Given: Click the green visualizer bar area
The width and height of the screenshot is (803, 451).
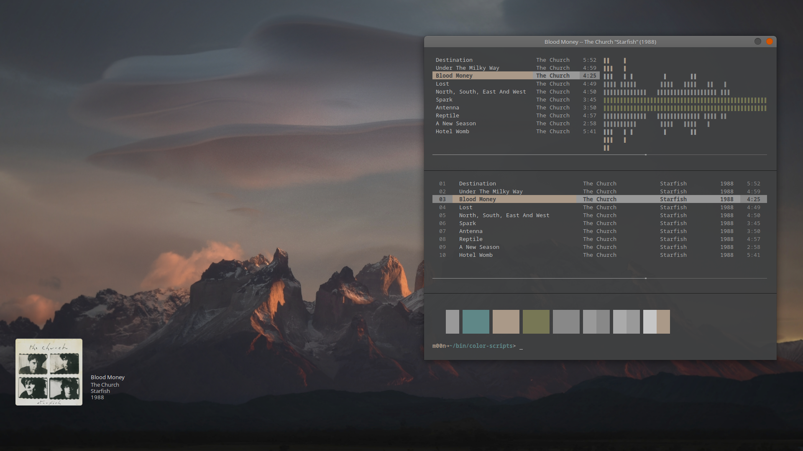Looking at the screenshot, I should (685, 104).
